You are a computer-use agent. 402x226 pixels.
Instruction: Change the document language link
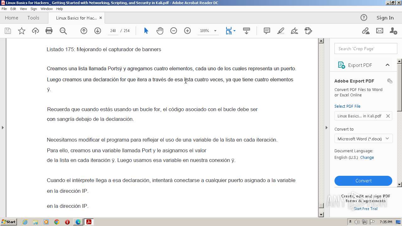pos(367,158)
